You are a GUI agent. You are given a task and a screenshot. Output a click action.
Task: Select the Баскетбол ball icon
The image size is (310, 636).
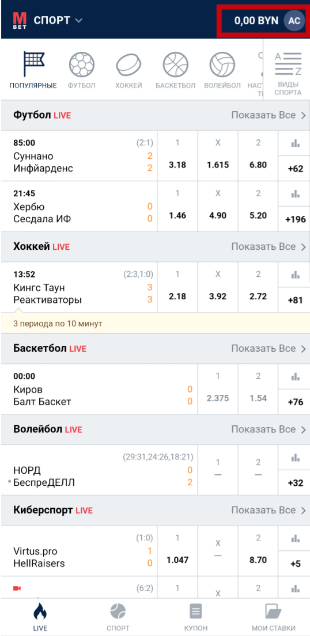tap(176, 64)
